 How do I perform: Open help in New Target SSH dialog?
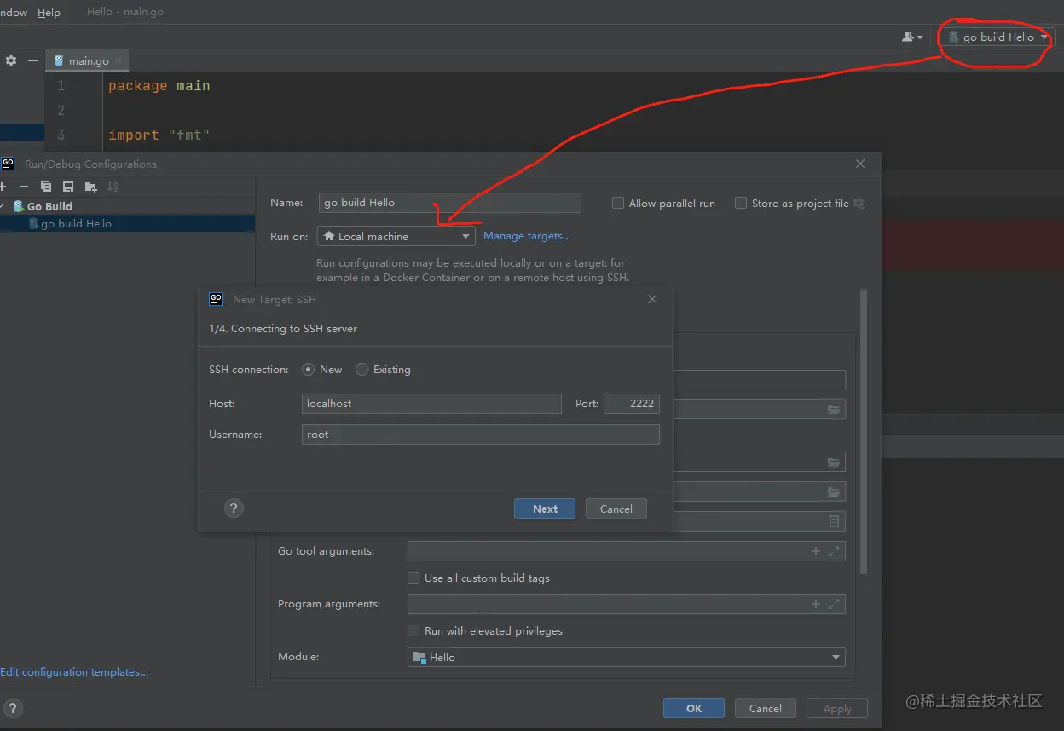pos(234,509)
